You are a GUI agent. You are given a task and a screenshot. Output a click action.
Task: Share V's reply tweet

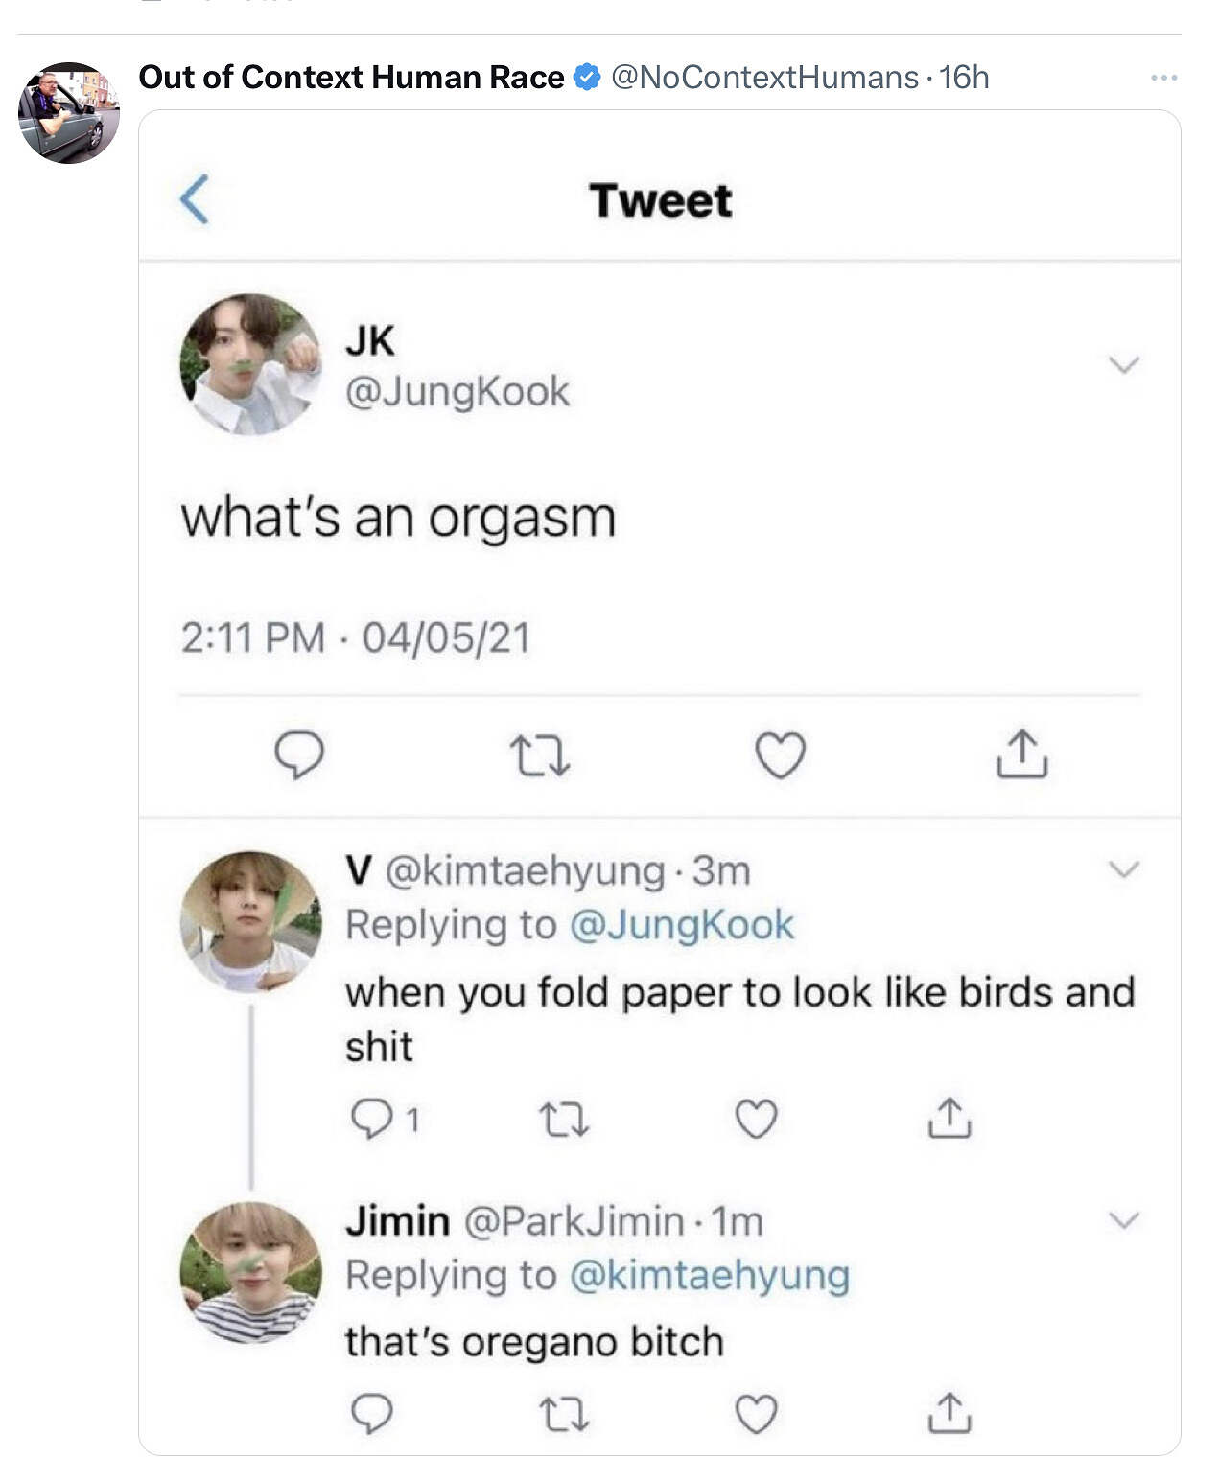pyautogui.click(x=949, y=1118)
